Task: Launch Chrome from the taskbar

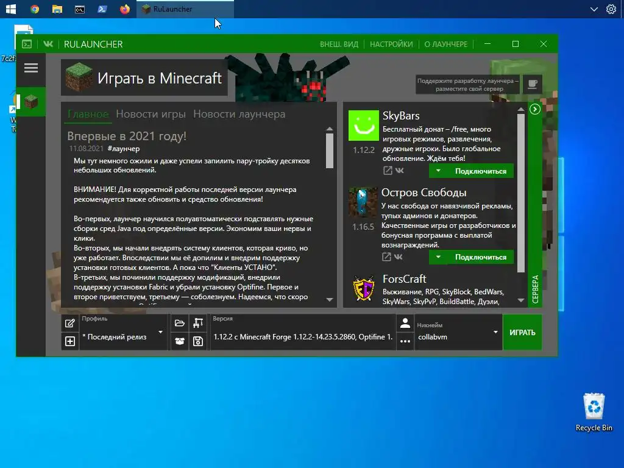Action: click(35, 9)
